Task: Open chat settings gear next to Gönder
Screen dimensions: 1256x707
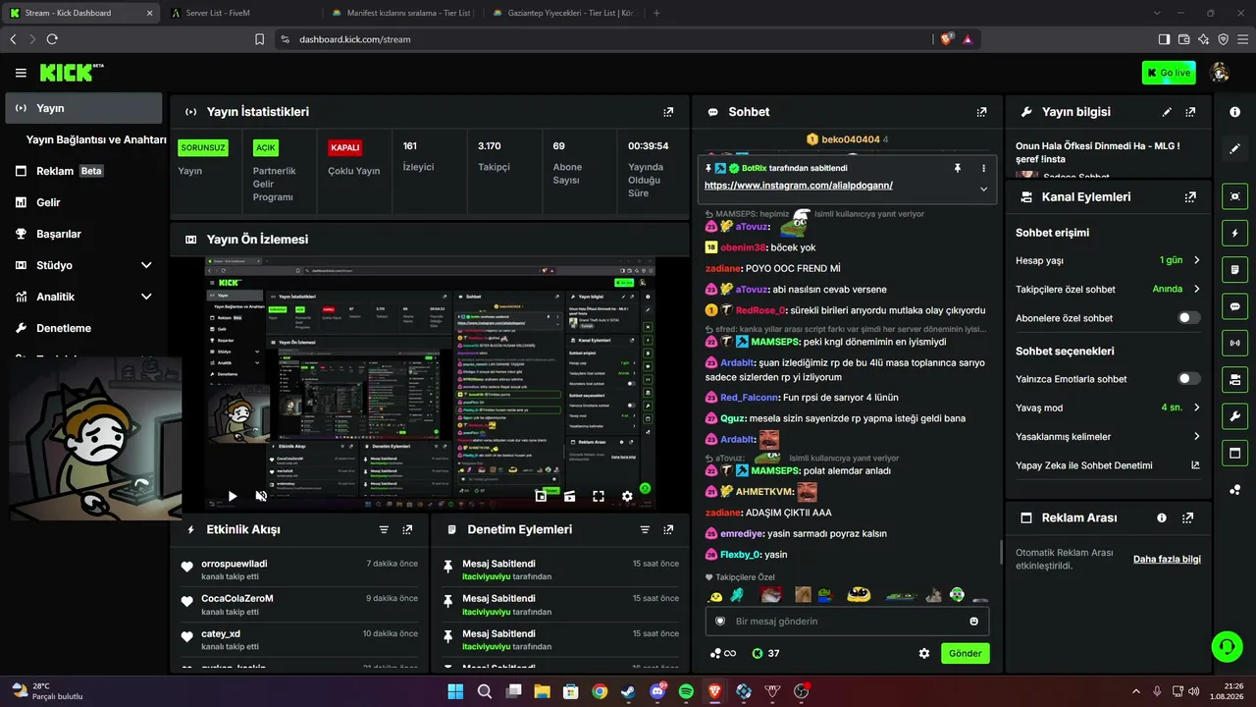Action: click(923, 653)
